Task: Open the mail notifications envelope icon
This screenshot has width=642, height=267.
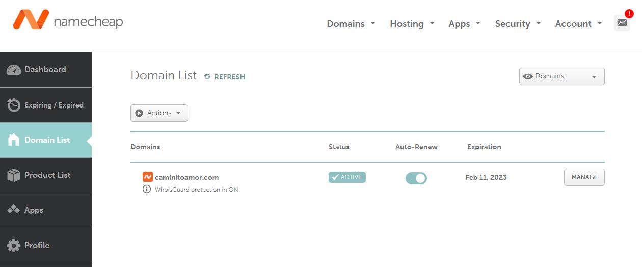Action: [622, 23]
